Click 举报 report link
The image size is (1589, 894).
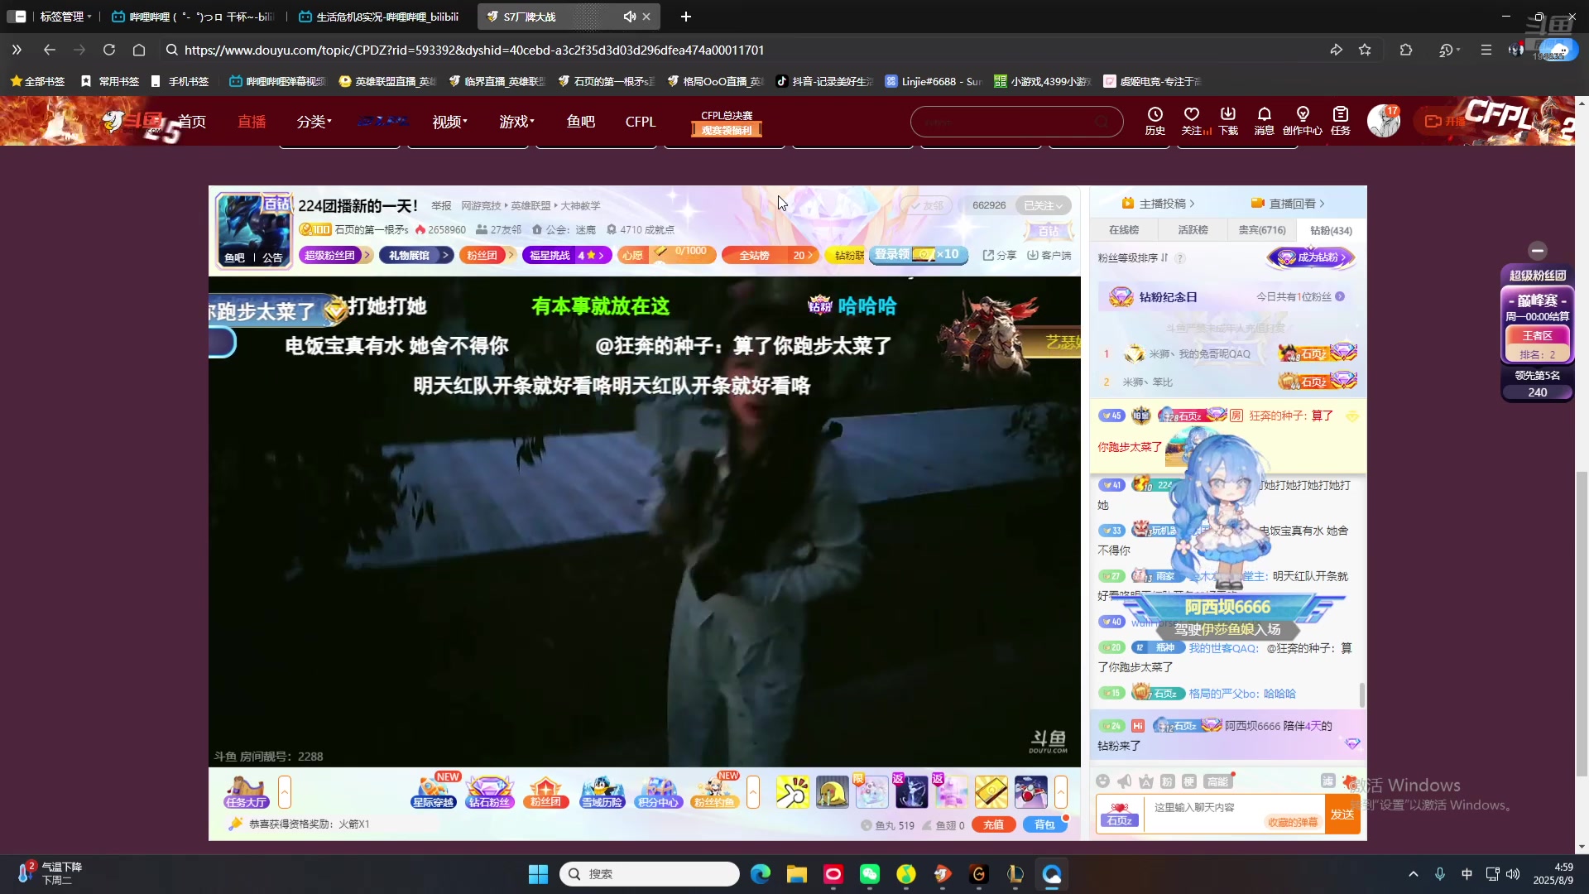coord(441,205)
